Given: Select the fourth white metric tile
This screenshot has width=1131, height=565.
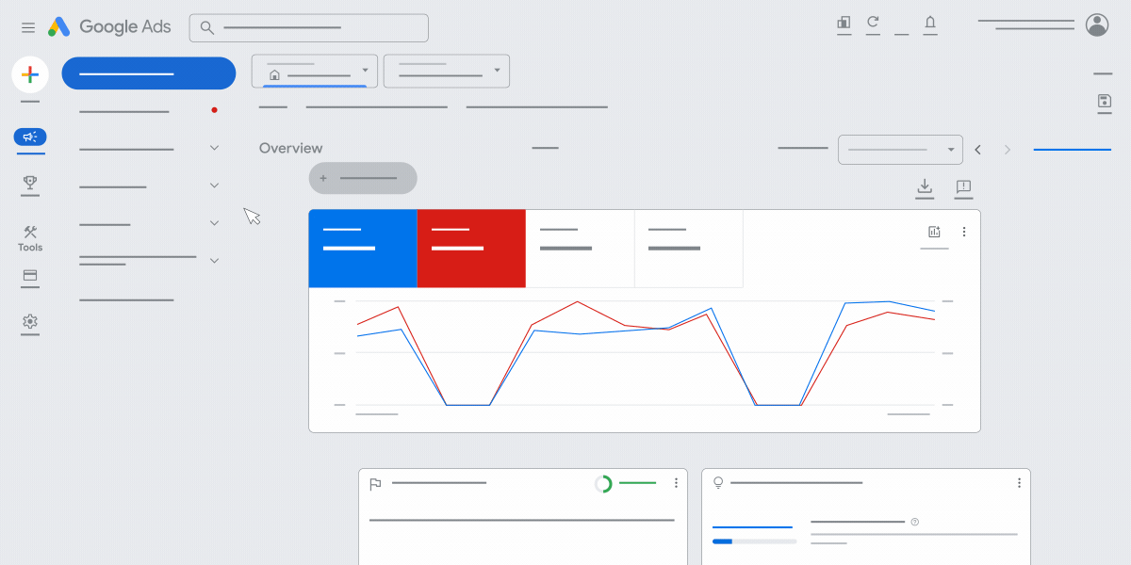Looking at the screenshot, I should coord(689,249).
